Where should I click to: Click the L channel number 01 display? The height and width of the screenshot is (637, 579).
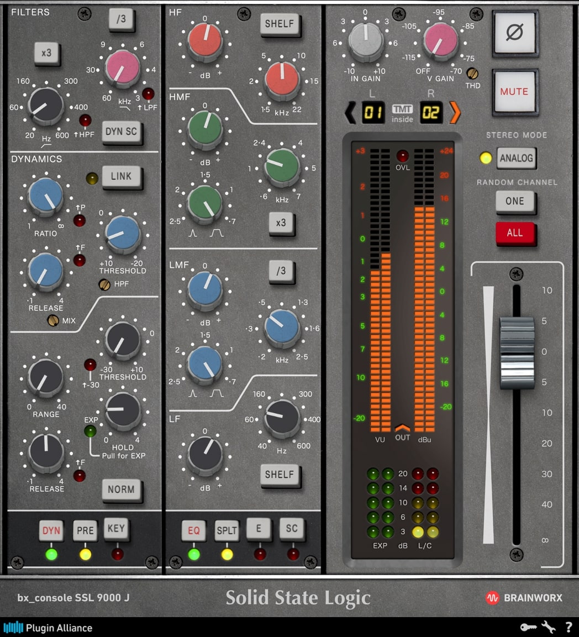[x=373, y=113]
